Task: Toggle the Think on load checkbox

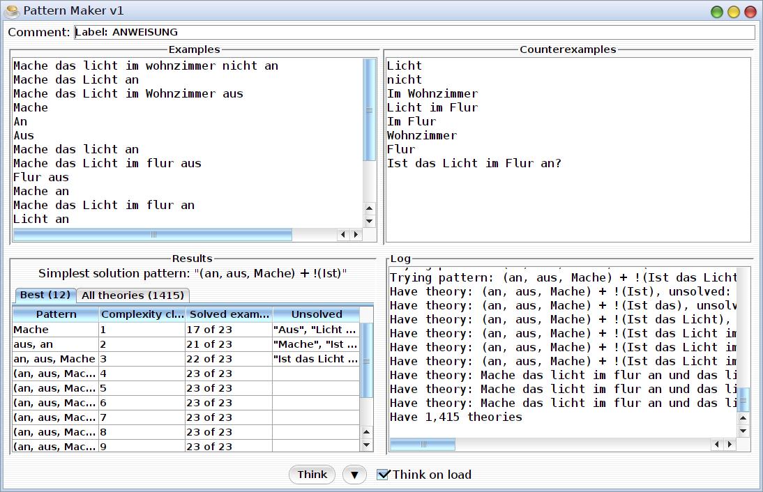Action: pyautogui.click(x=383, y=475)
